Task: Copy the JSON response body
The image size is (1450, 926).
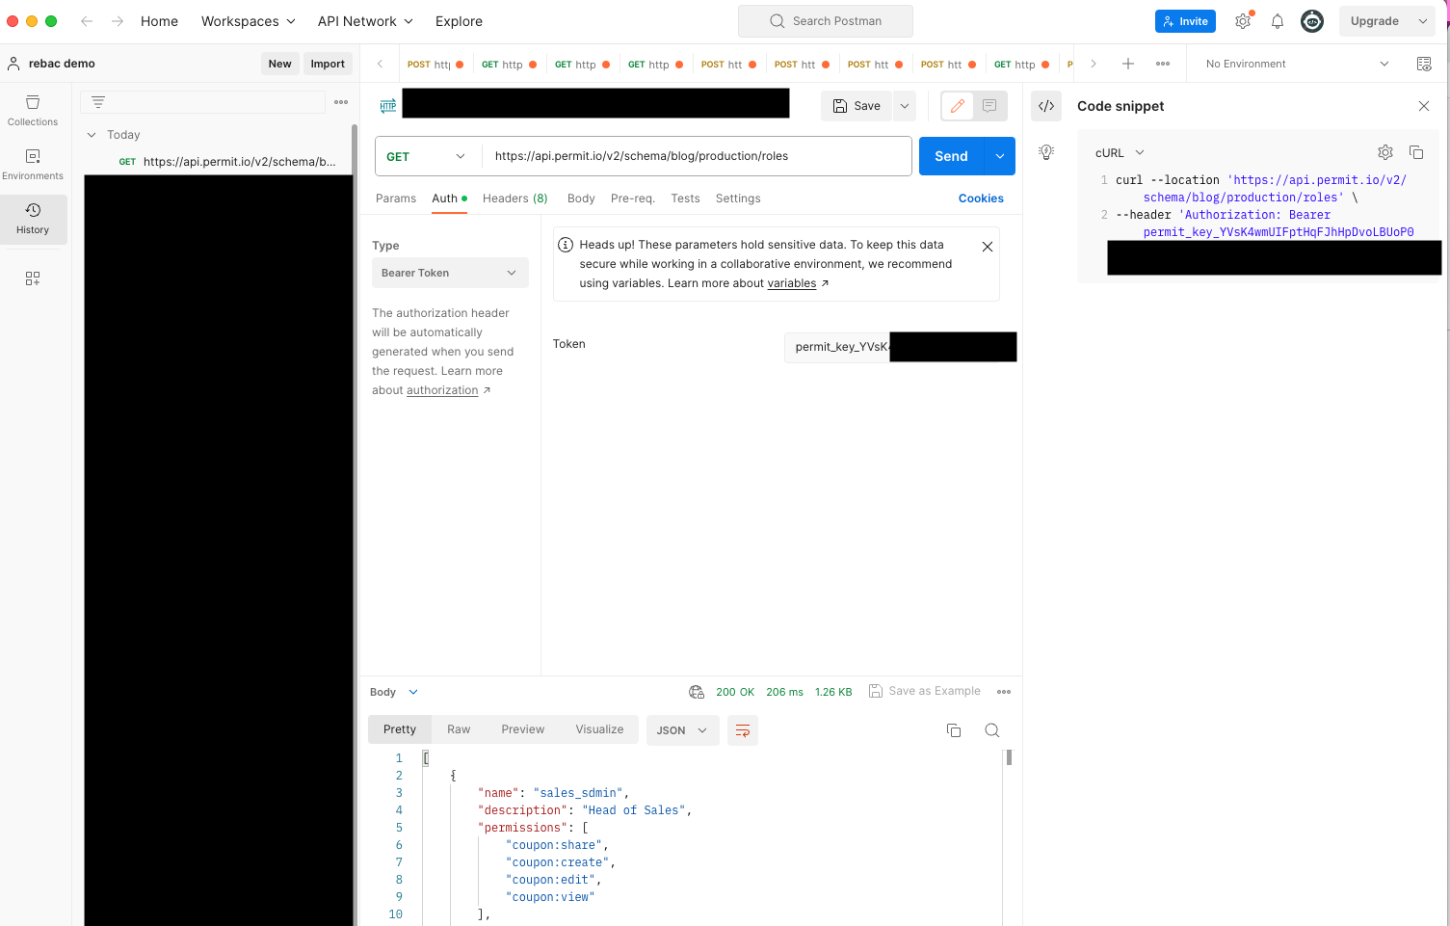Action: 953,730
